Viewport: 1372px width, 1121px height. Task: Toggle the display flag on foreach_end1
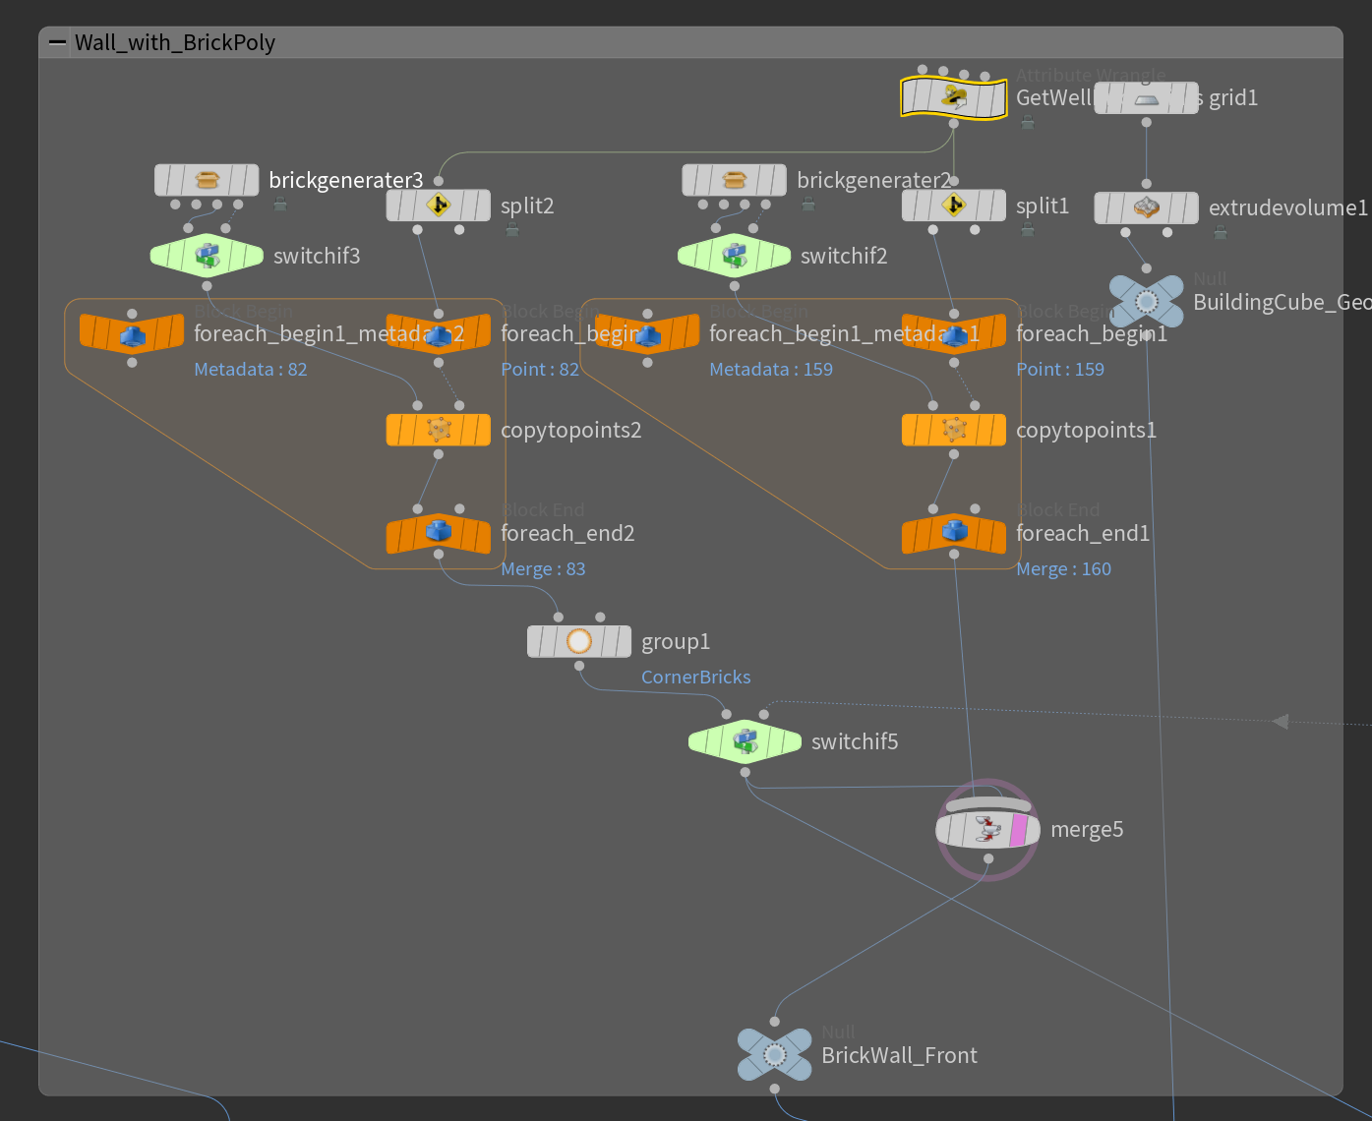(x=998, y=534)
